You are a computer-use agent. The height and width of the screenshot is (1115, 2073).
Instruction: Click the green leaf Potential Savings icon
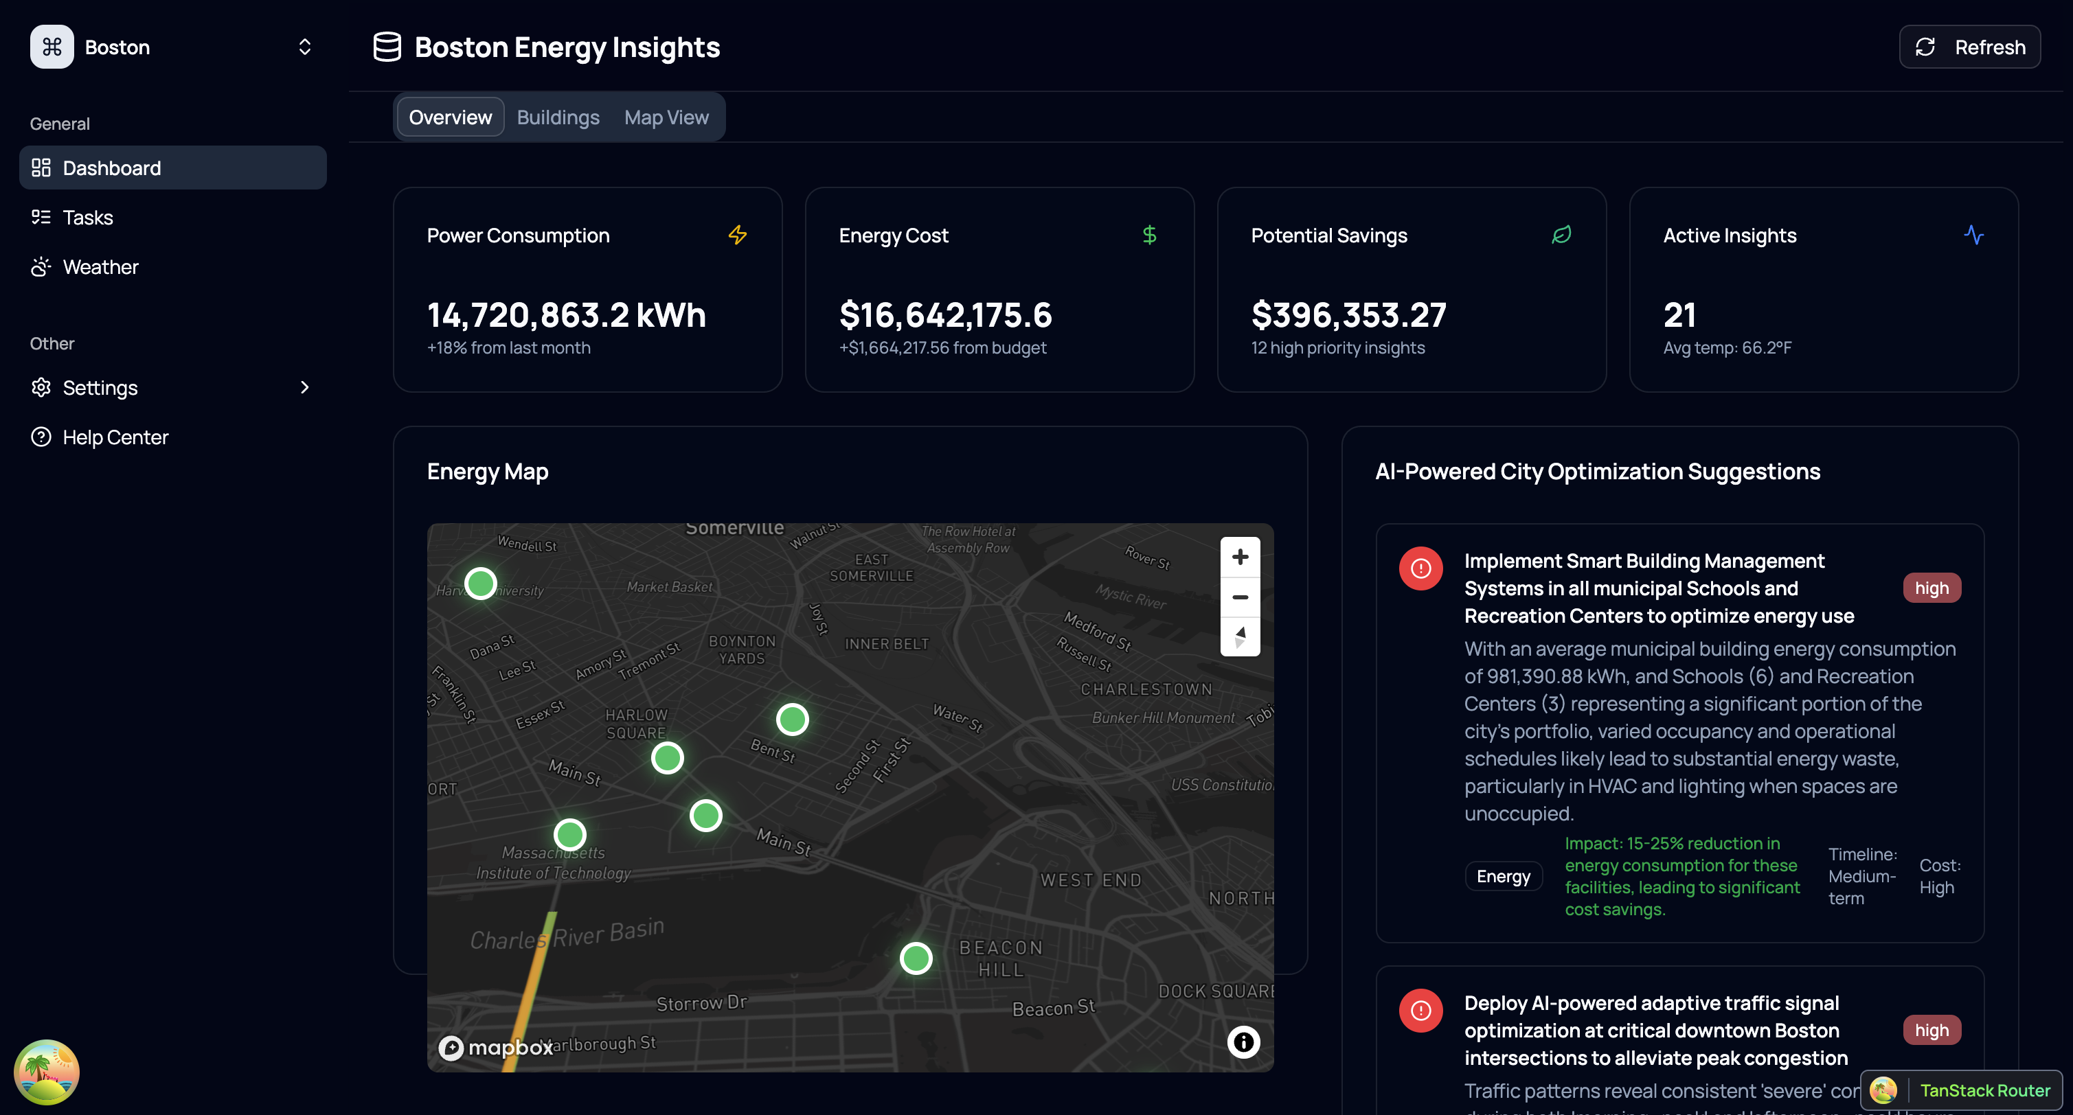coord(1561,235)
